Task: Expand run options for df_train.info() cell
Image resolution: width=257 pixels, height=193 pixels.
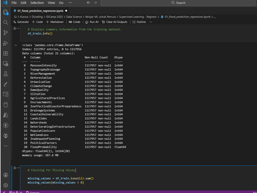Action: click(19, 28)
